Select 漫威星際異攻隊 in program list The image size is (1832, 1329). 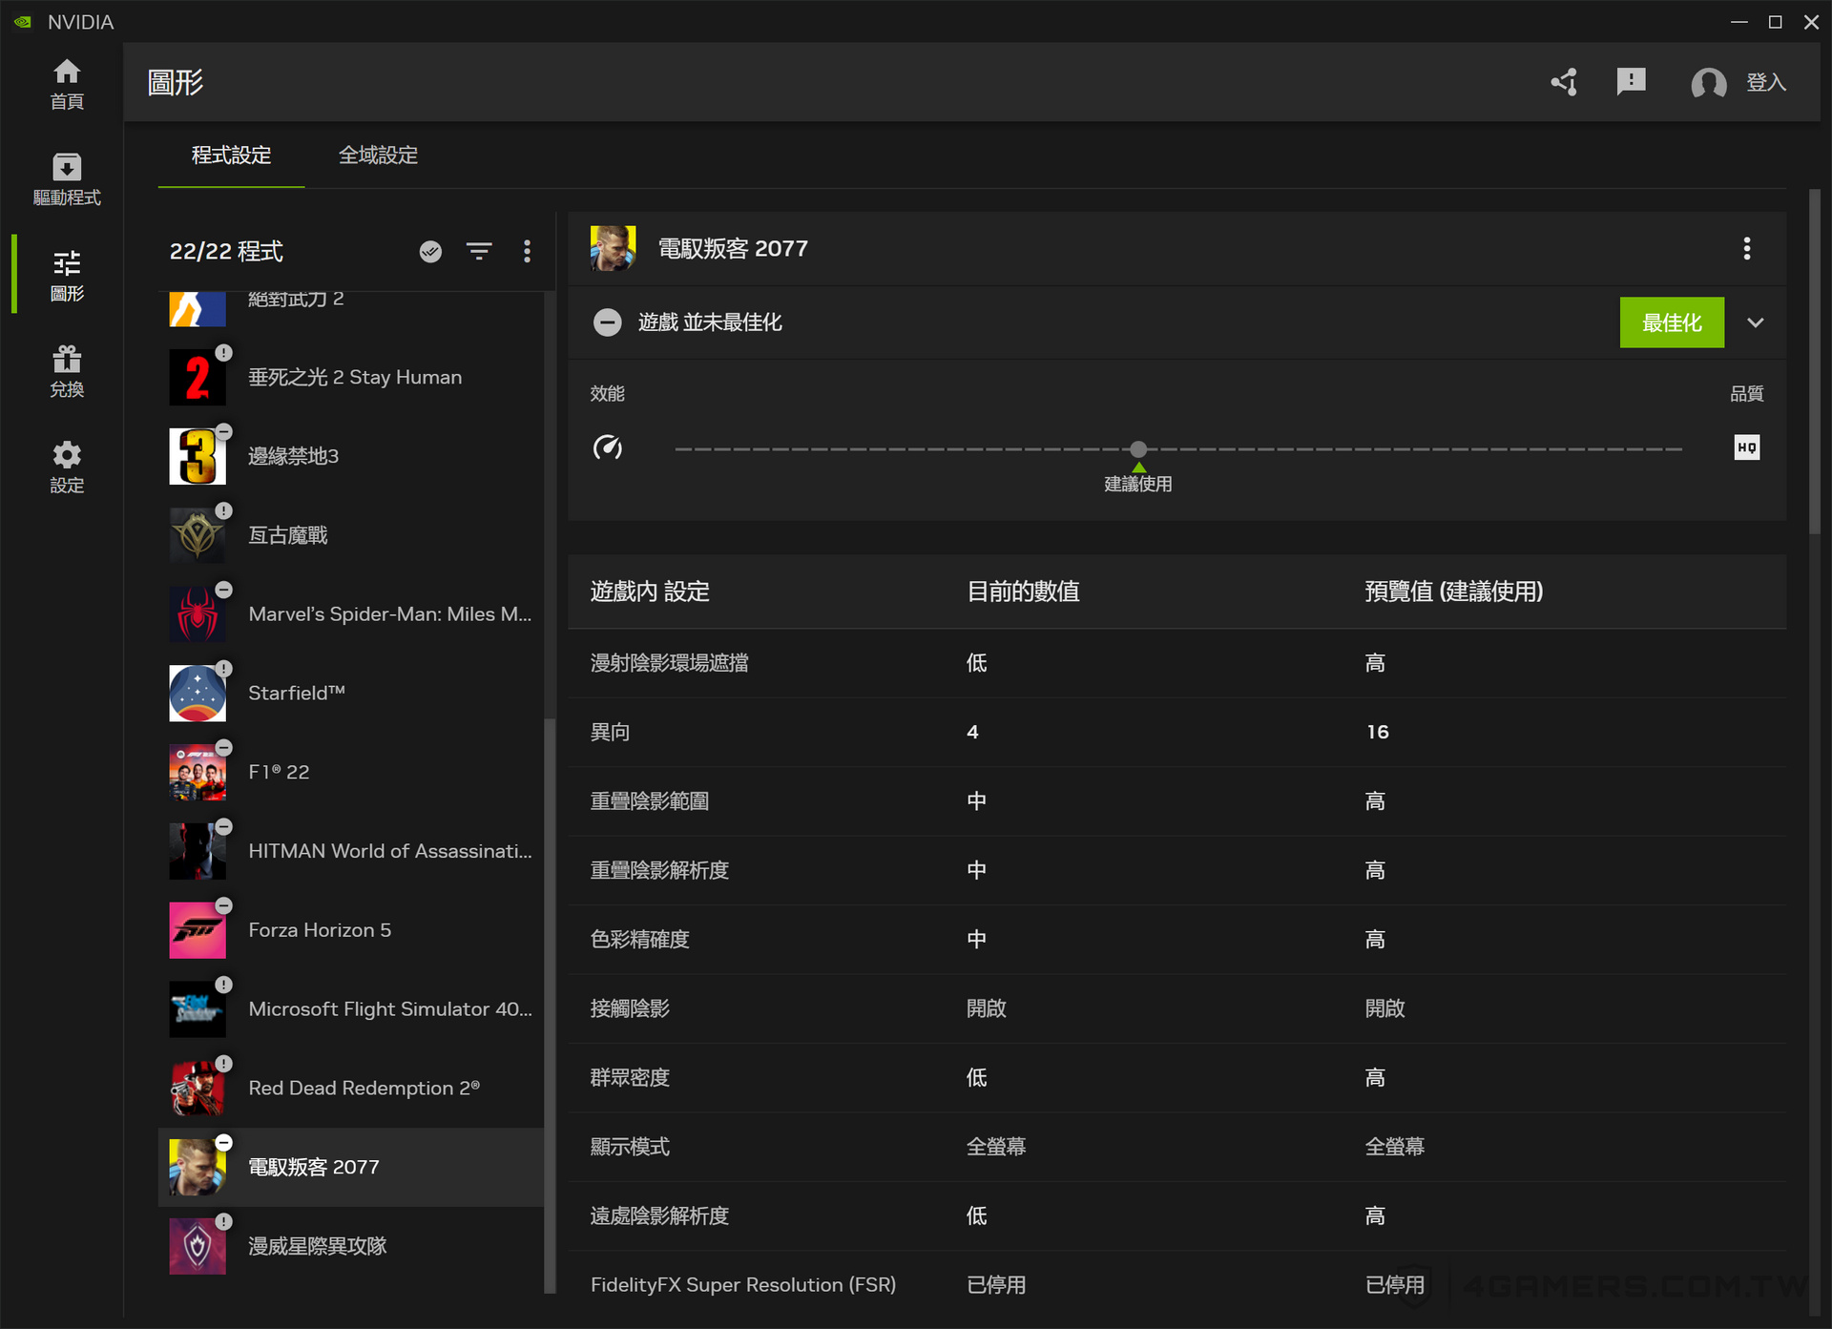(x=351, y=1247)
